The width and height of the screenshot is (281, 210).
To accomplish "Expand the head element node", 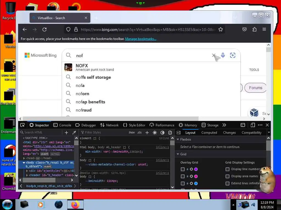I will point(24,158).
